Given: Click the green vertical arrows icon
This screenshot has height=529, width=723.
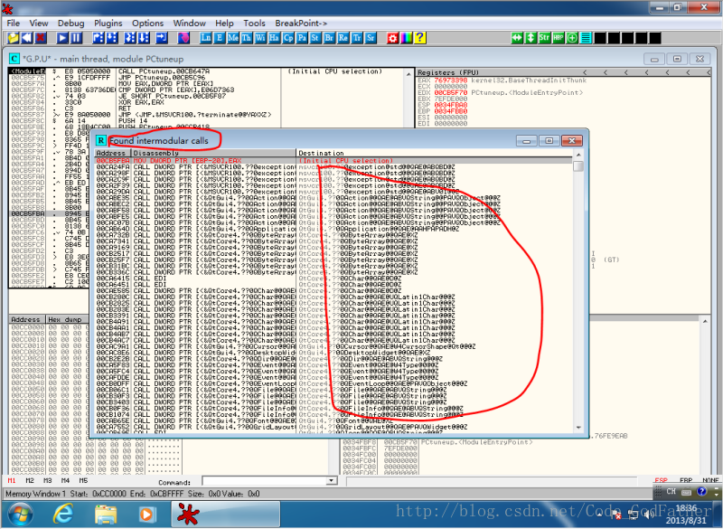Looking at the screenshot, I should click(x=531, y=38).
